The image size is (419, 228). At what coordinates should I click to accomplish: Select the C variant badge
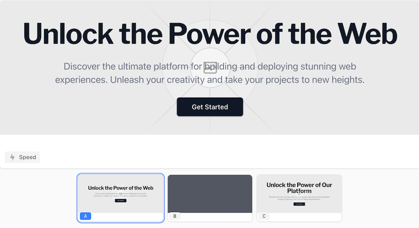[264, 216]
